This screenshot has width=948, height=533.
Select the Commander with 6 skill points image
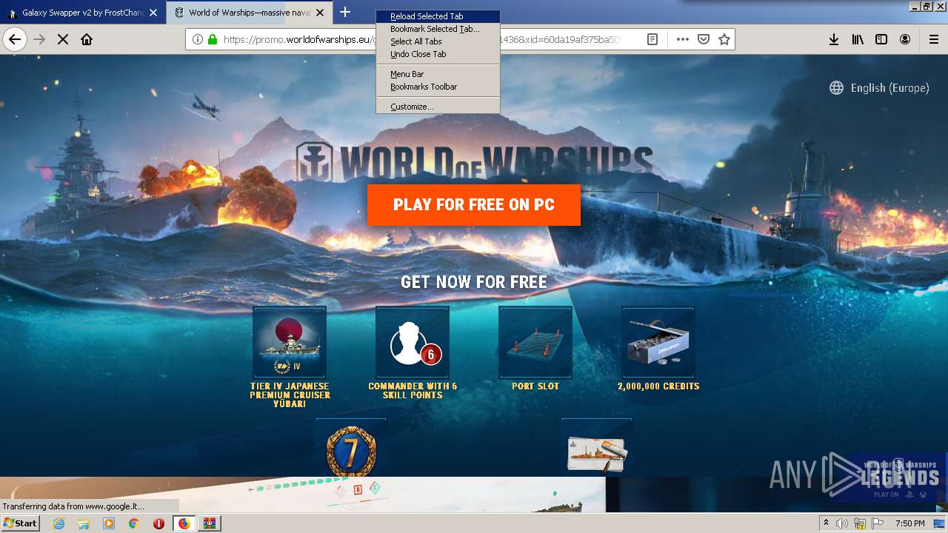(x=413, y=342)
